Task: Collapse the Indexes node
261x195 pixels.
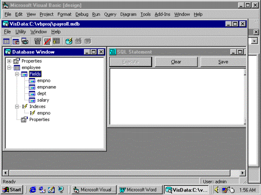Action: coord(17,106)
